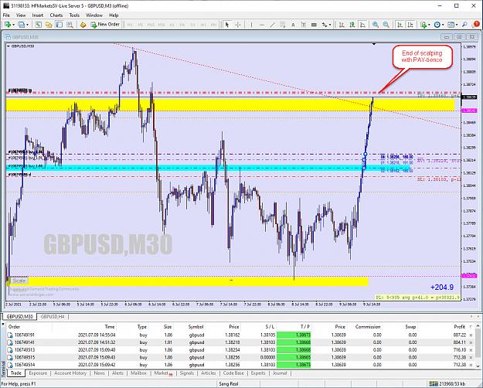Click the Scale button on chart
Screen dimensions: 483x388
pyautogui.click(x=19, y=281)
